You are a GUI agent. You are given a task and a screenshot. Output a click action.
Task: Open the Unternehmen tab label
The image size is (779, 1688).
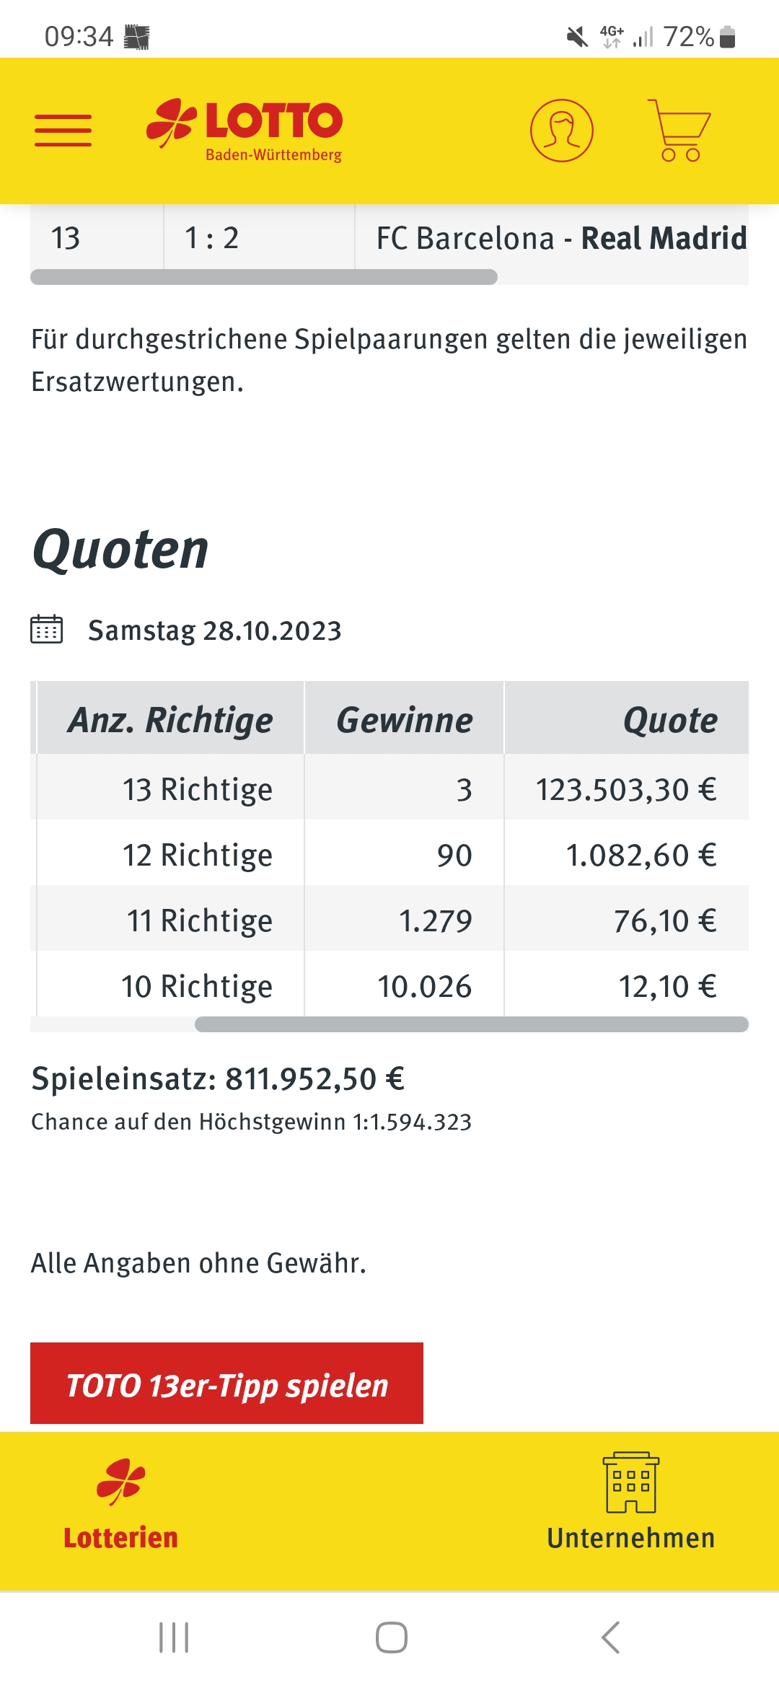[631, 1538]
